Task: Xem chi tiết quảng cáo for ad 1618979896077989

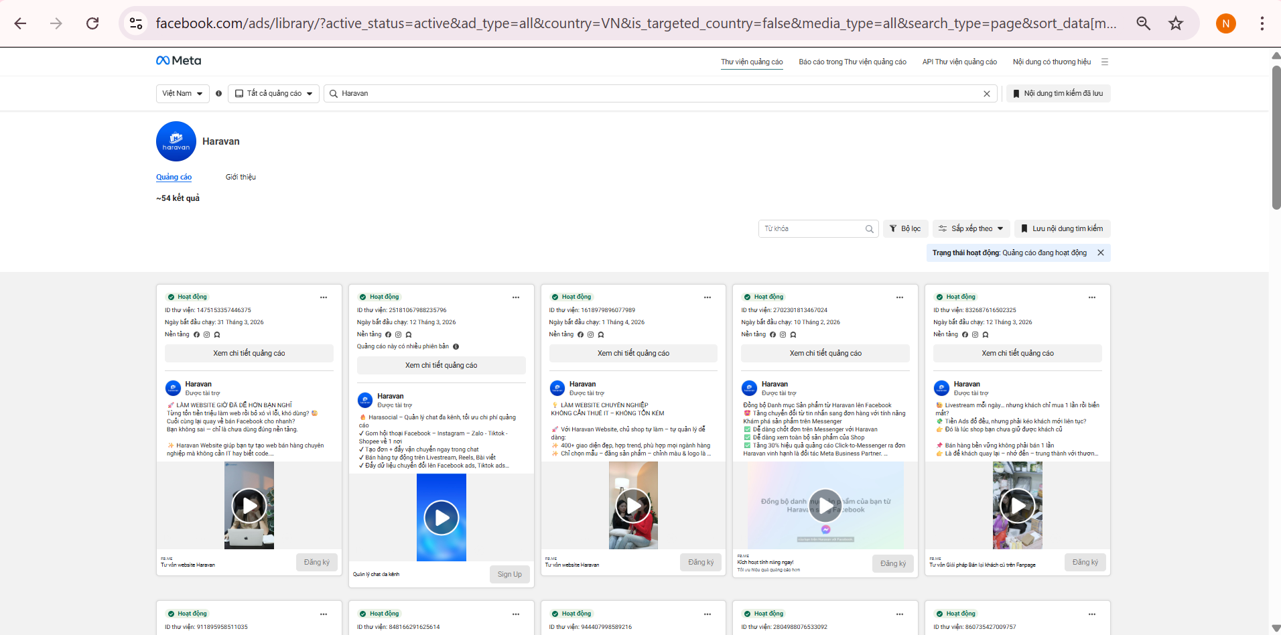Action: point(633,354)
